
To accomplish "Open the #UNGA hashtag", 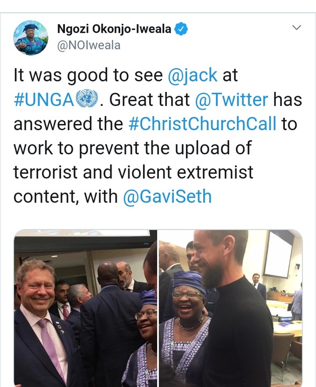I will [44, 99].
